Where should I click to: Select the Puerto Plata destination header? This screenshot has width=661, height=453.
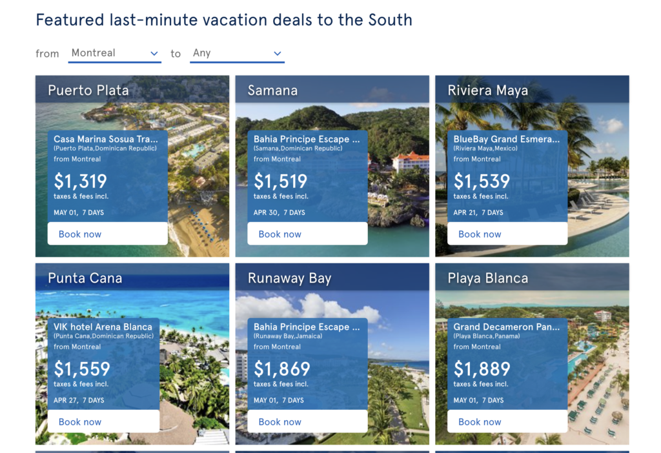(88, 90)
